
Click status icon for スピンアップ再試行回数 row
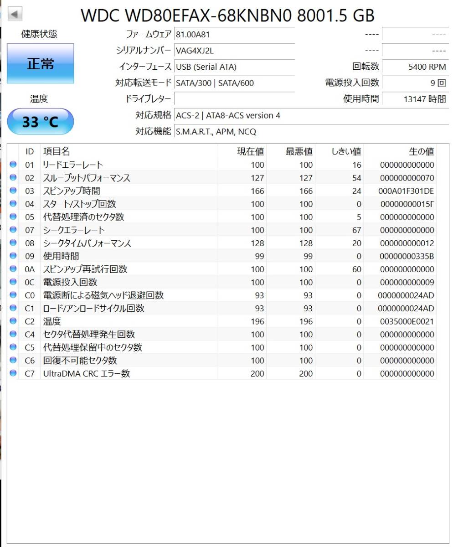tap(13, 269)
